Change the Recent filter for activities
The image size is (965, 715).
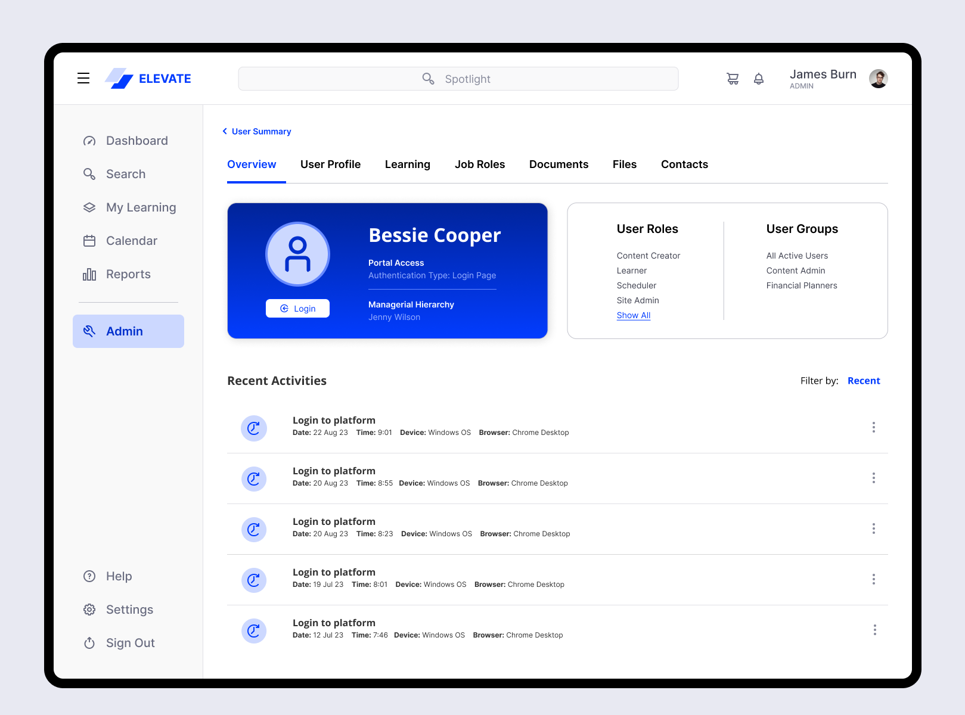tap(864, 380)
